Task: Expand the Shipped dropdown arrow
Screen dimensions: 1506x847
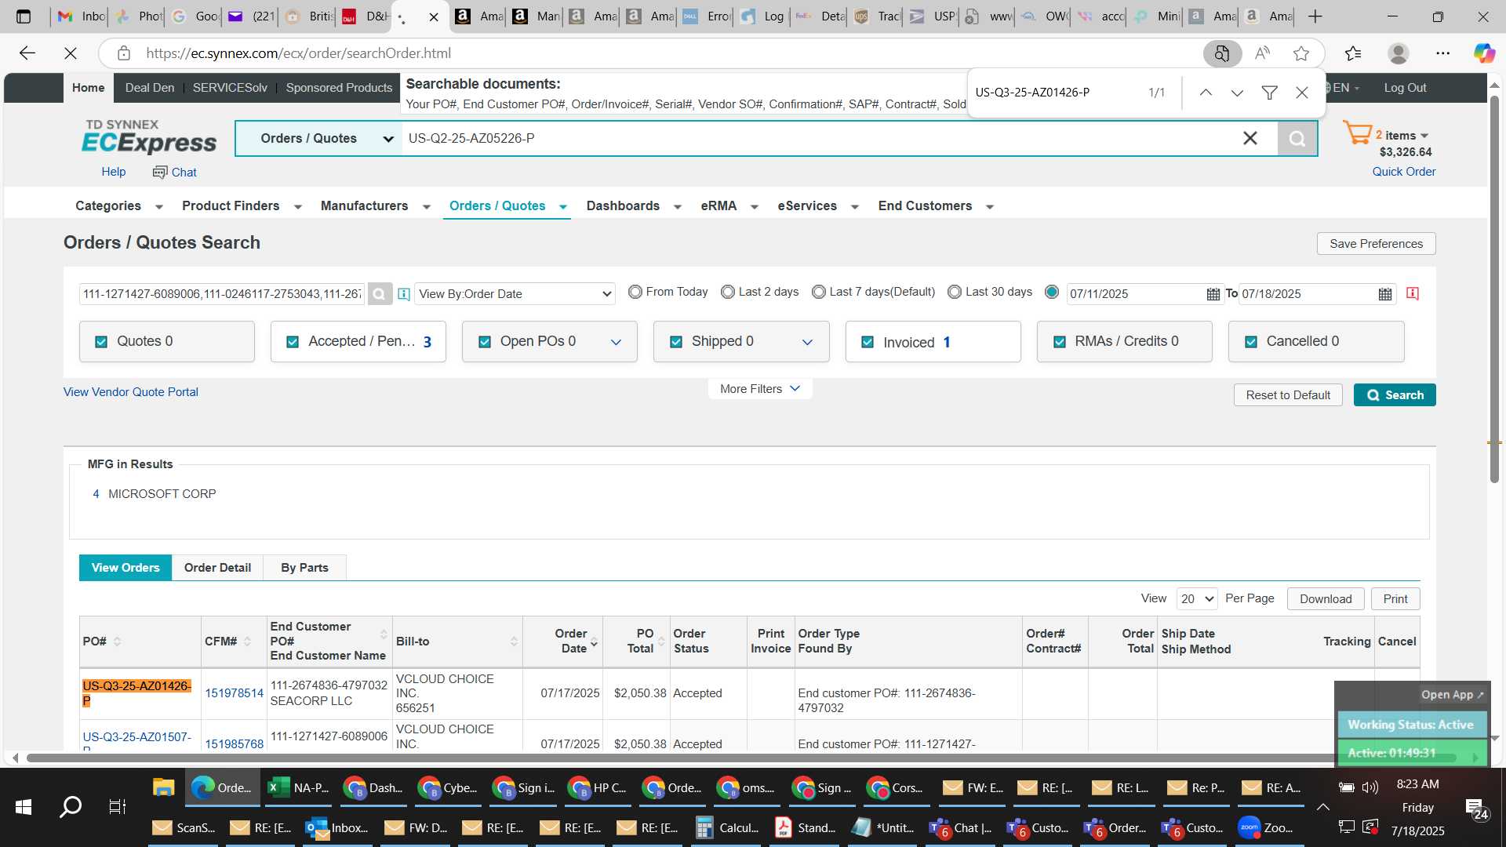Action: pos(807,342)
